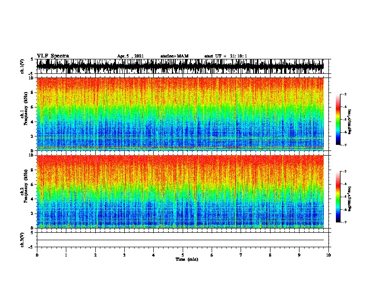
Task: Select the "start UT = 21:10:1" header text
Action: 226,56
